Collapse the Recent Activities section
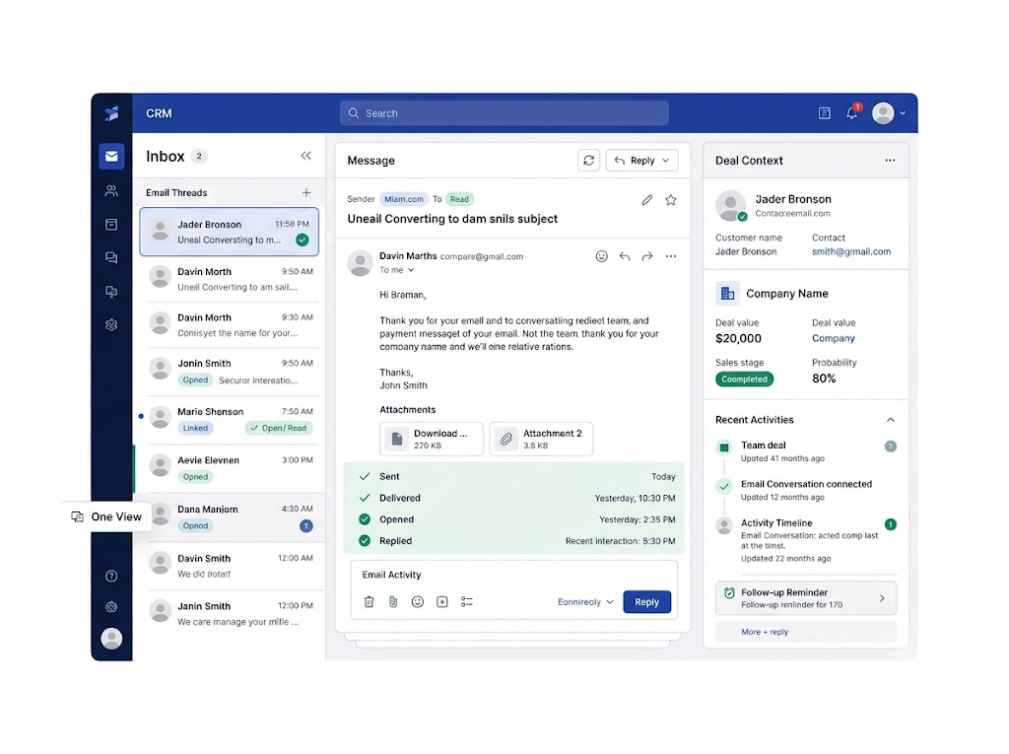Screen dimensions: 1009x754 click(891, 420)
